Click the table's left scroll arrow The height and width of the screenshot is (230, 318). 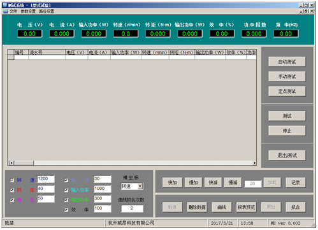[x=11, y=163]
